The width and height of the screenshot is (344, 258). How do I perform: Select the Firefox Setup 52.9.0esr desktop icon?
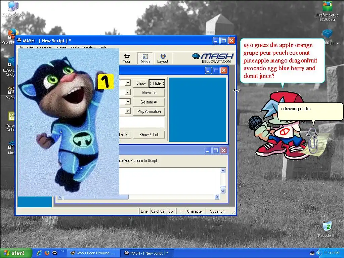click(327, 11)
